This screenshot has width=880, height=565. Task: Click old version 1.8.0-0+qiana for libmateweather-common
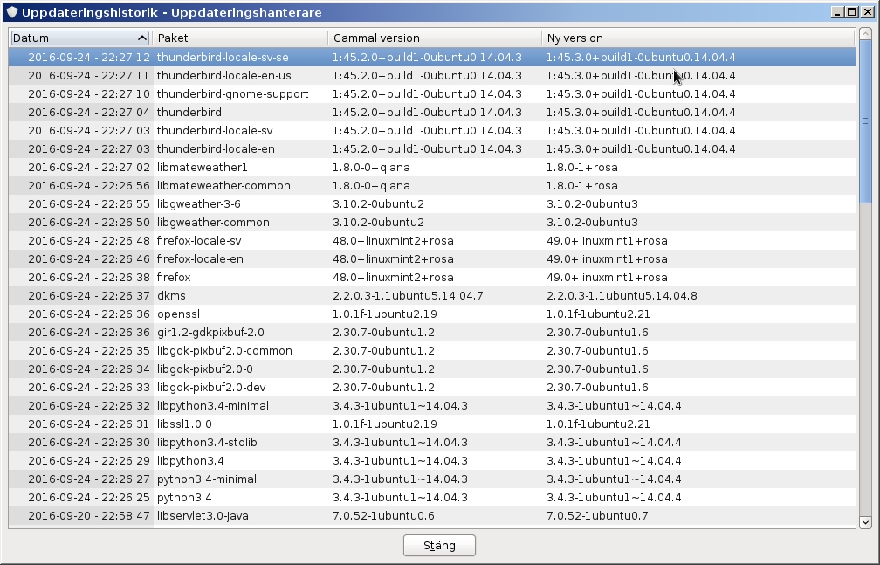click(x=371, y=185)
